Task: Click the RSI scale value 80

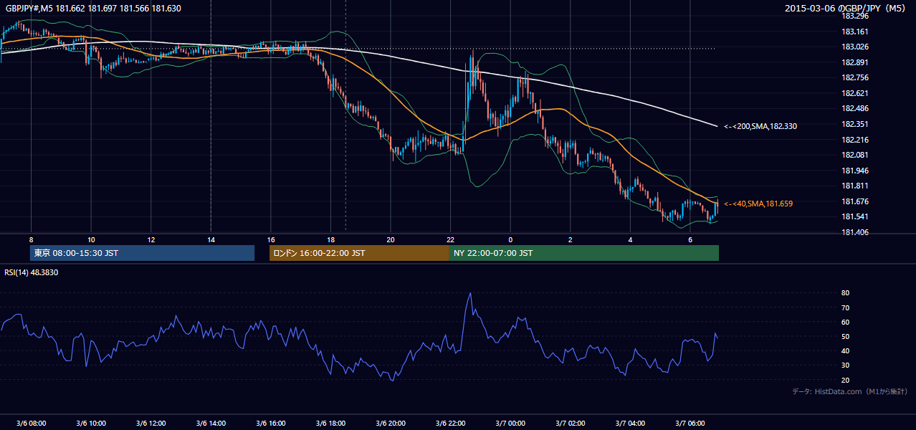Action: (x=845, y=293)
